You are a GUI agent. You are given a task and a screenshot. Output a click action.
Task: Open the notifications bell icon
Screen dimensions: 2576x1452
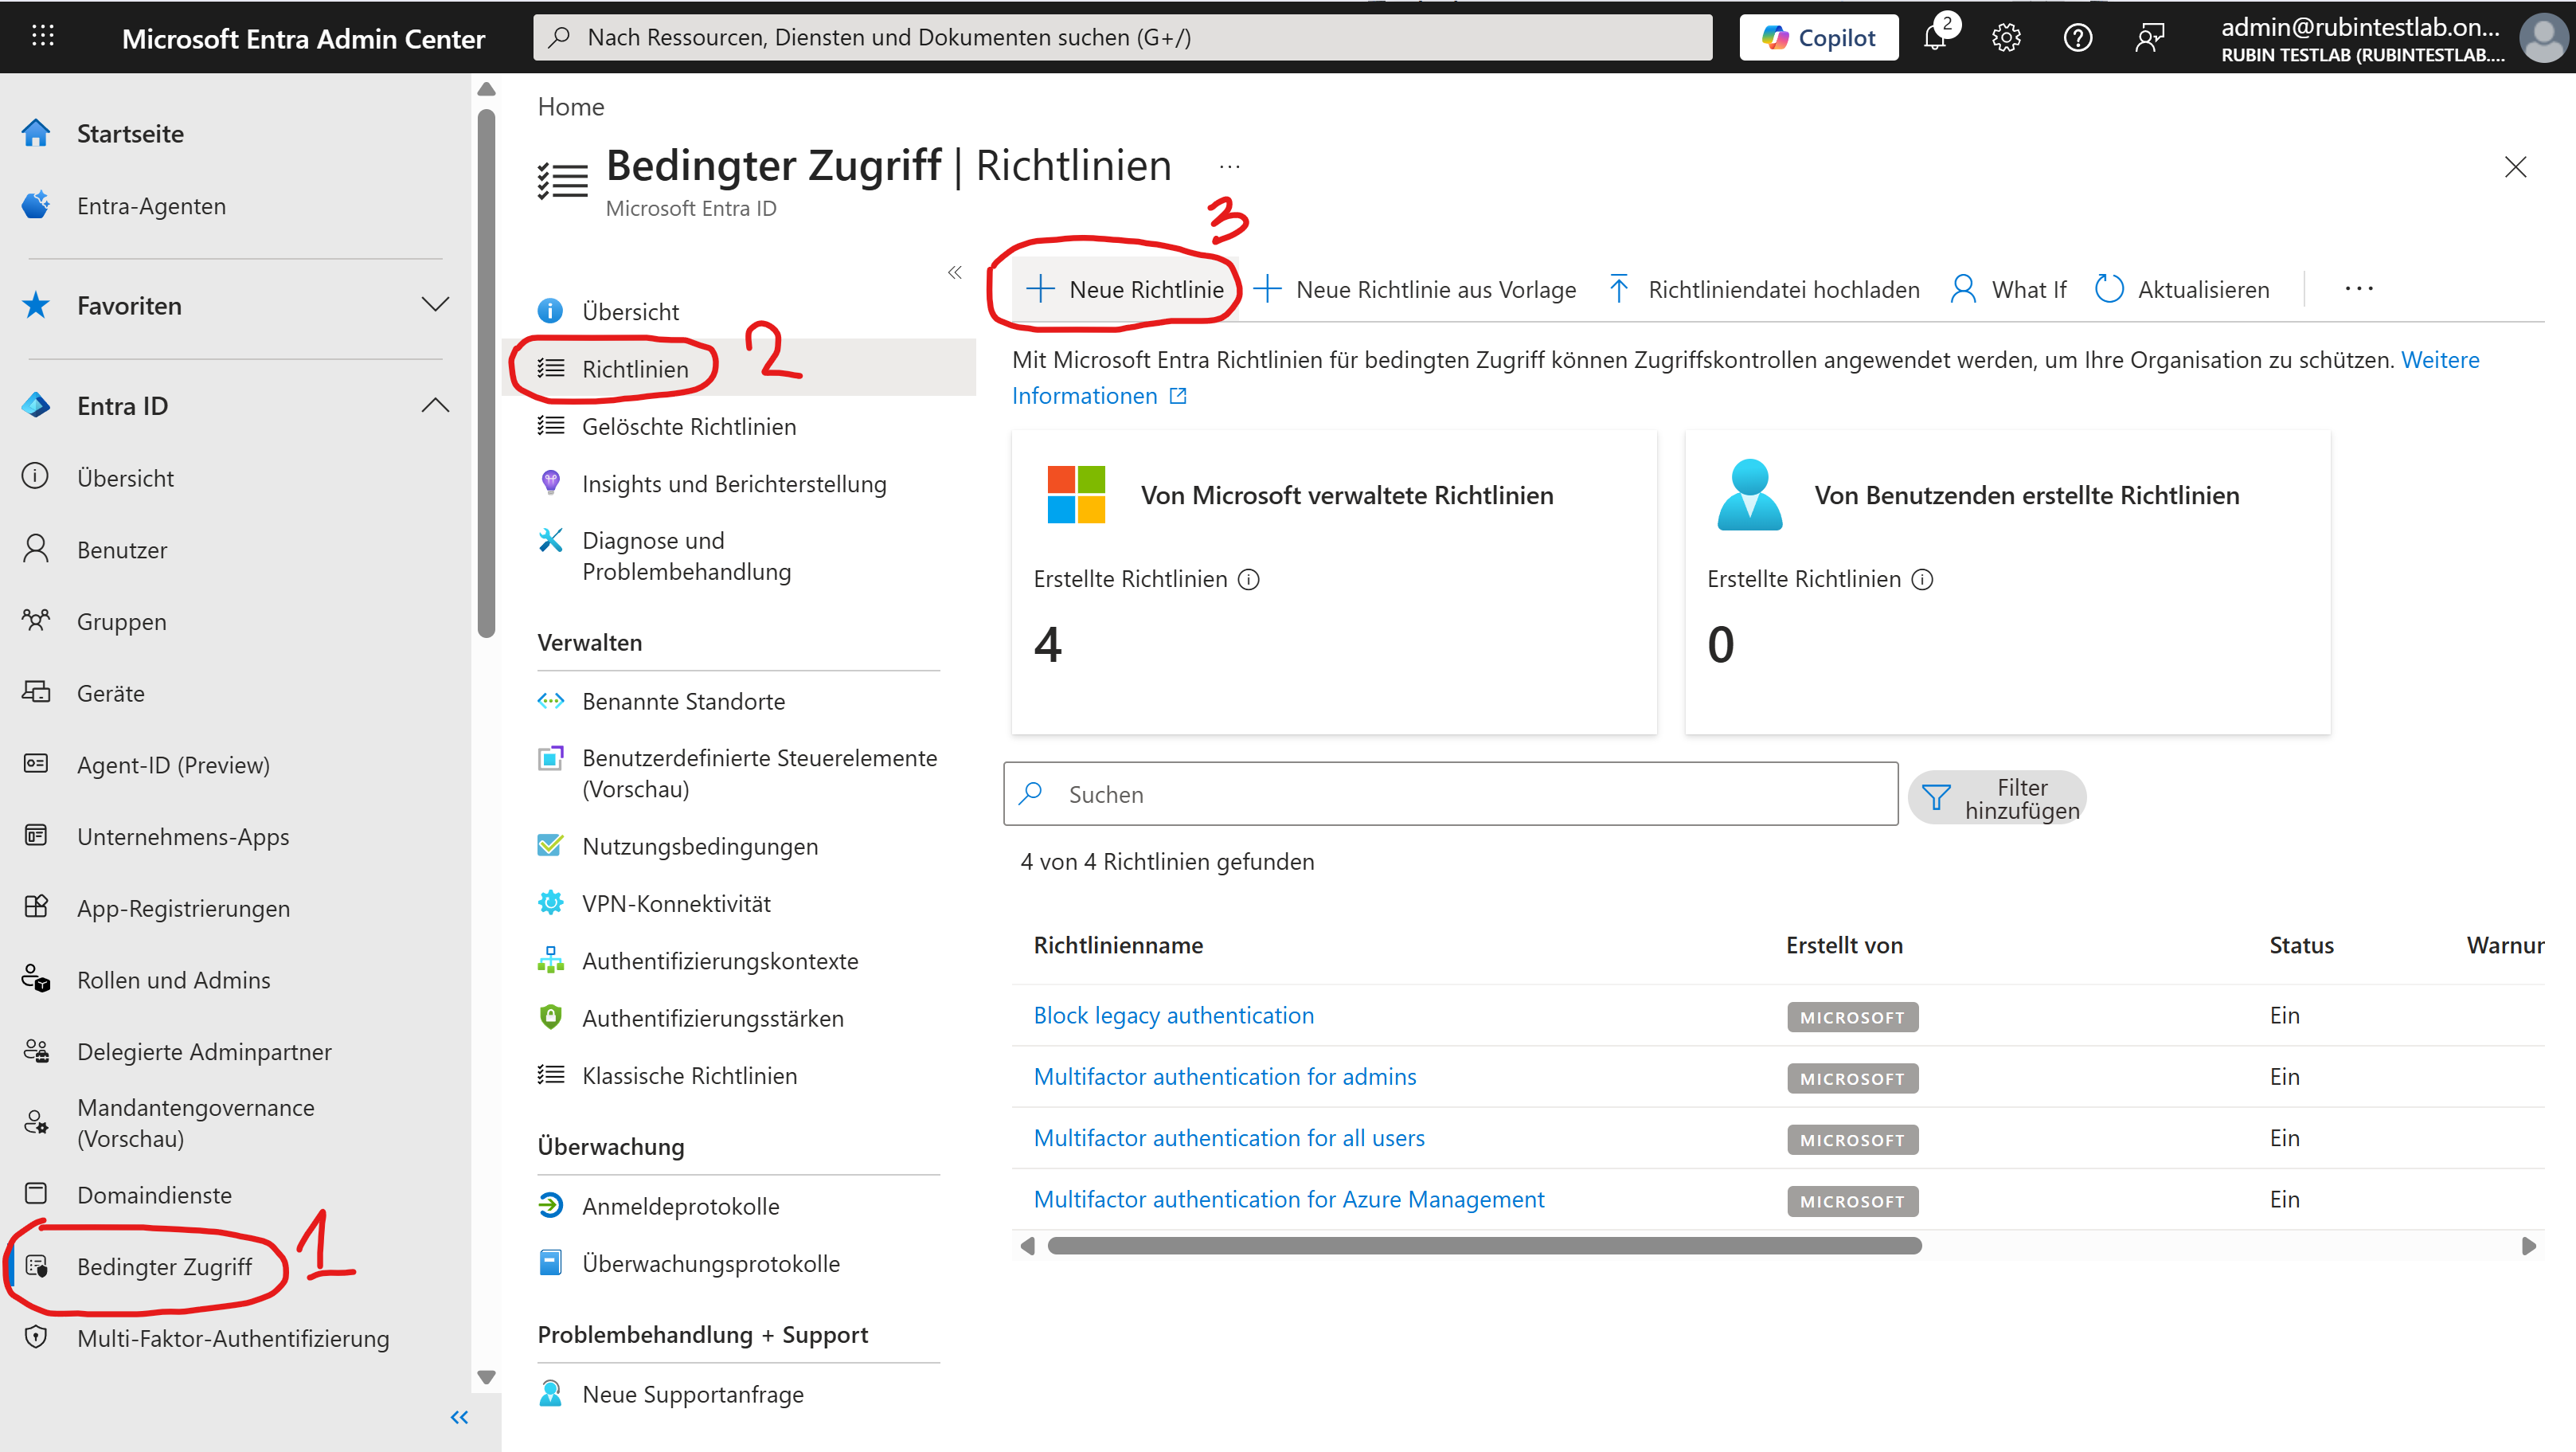pos(1935,38)
